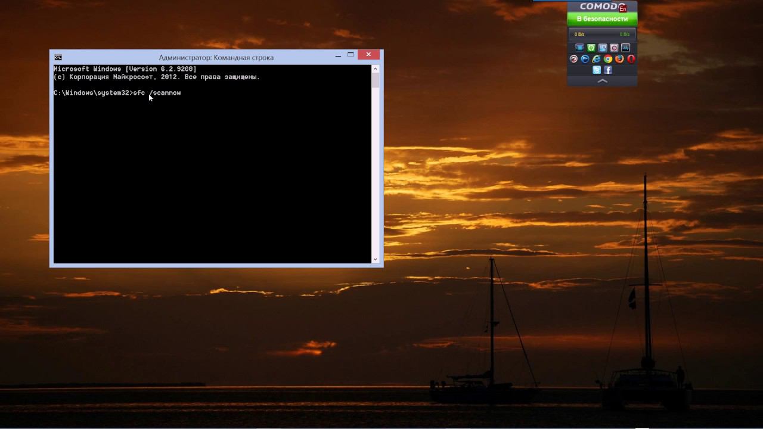Click the Command Prompt scrollbar thumb
The width and height of the screenshot is (763, 429).
pyautogui.click(x=376, y=80)
